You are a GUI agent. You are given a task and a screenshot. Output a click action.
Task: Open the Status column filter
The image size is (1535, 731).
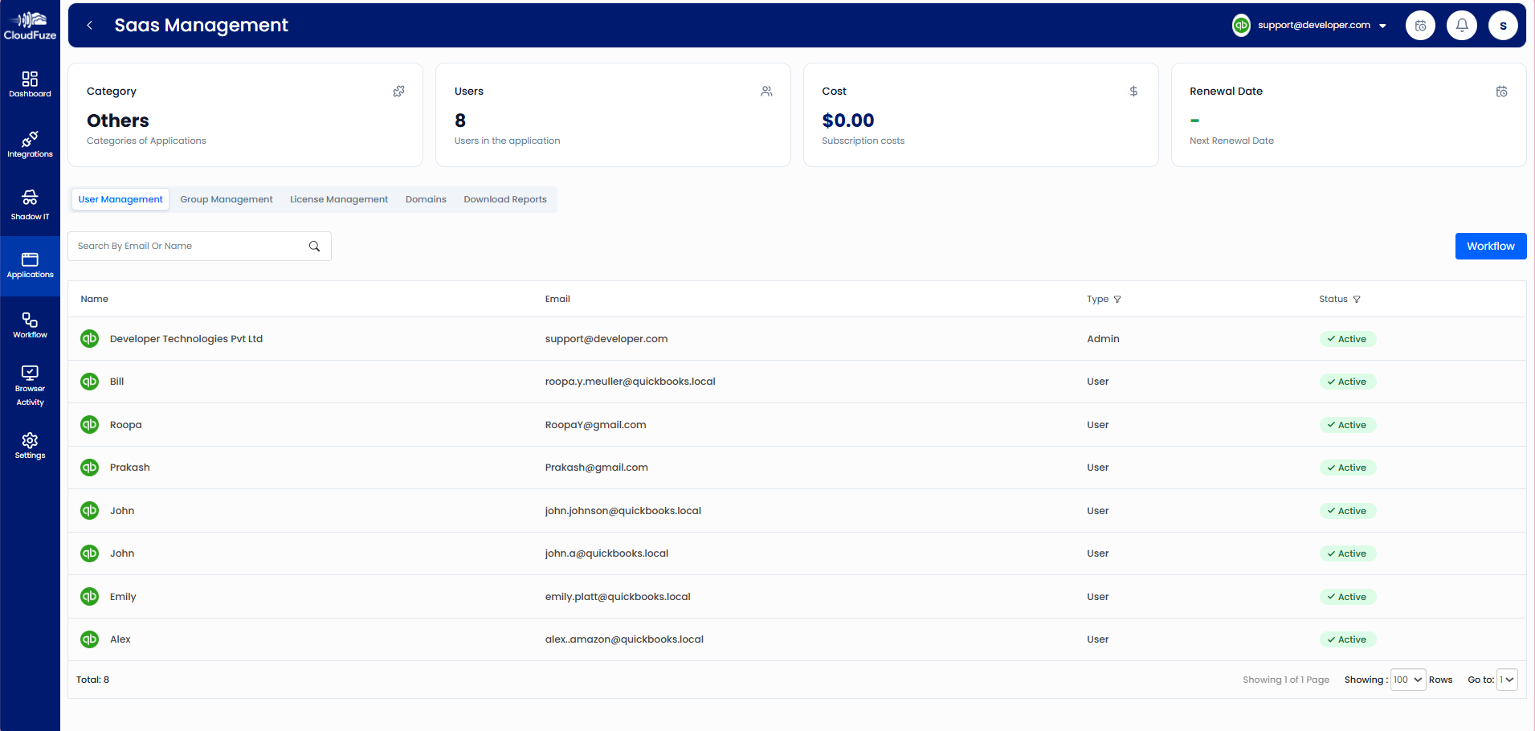(x=1357, y=299)
